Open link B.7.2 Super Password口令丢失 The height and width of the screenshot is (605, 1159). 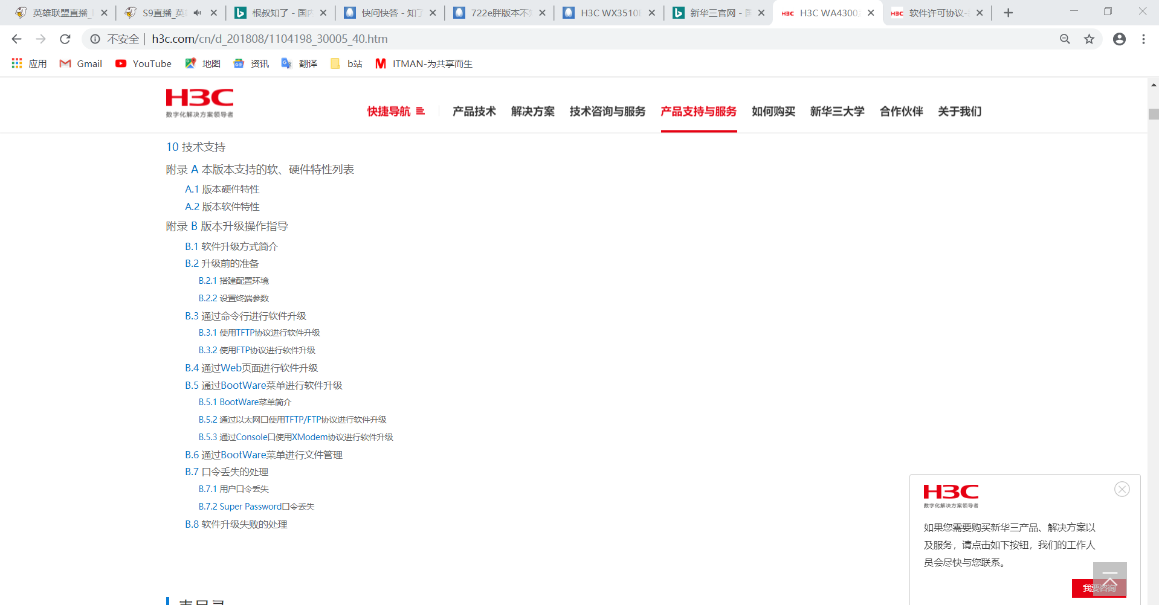pyautogui.click(x=257, y=507)
